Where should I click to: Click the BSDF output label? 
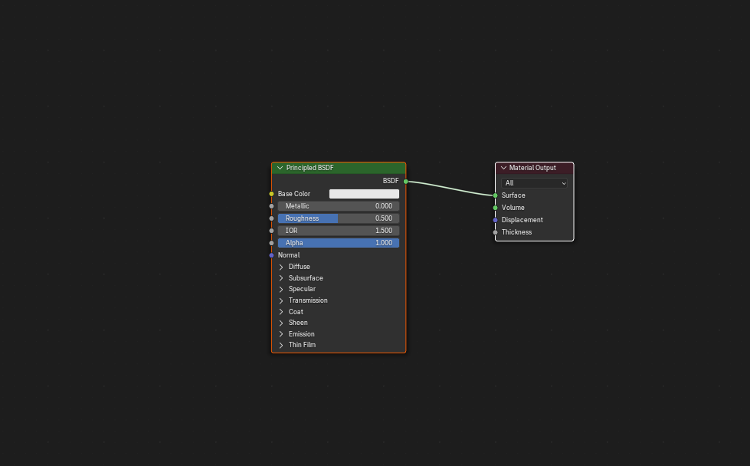(x=391, y=181)
